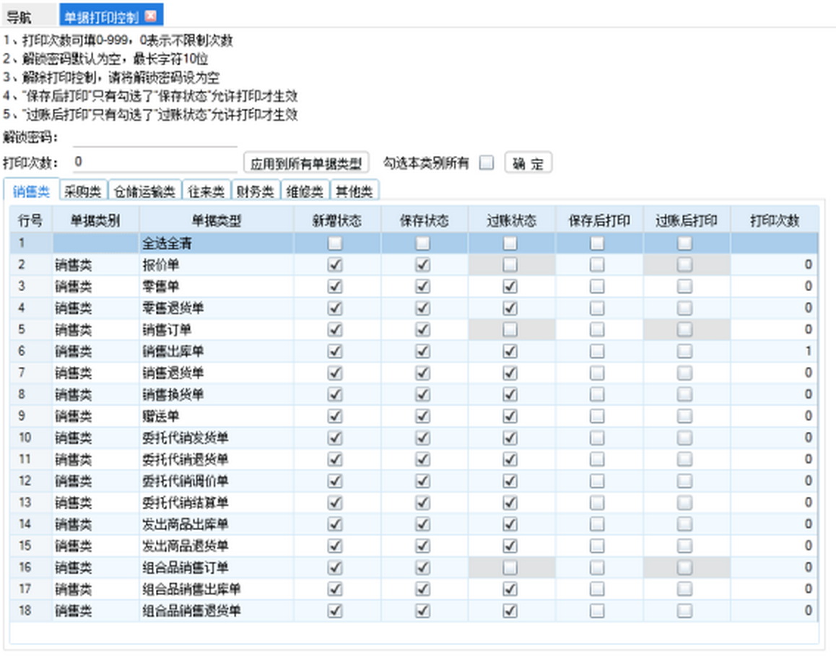Enable 保存后打印 for 销售出库单
The image size is (836, 658).
597,351
